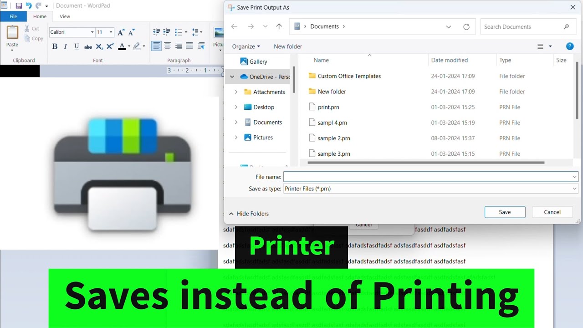Click the Search Documents box
583x328 pixels.
click(528, 27)
